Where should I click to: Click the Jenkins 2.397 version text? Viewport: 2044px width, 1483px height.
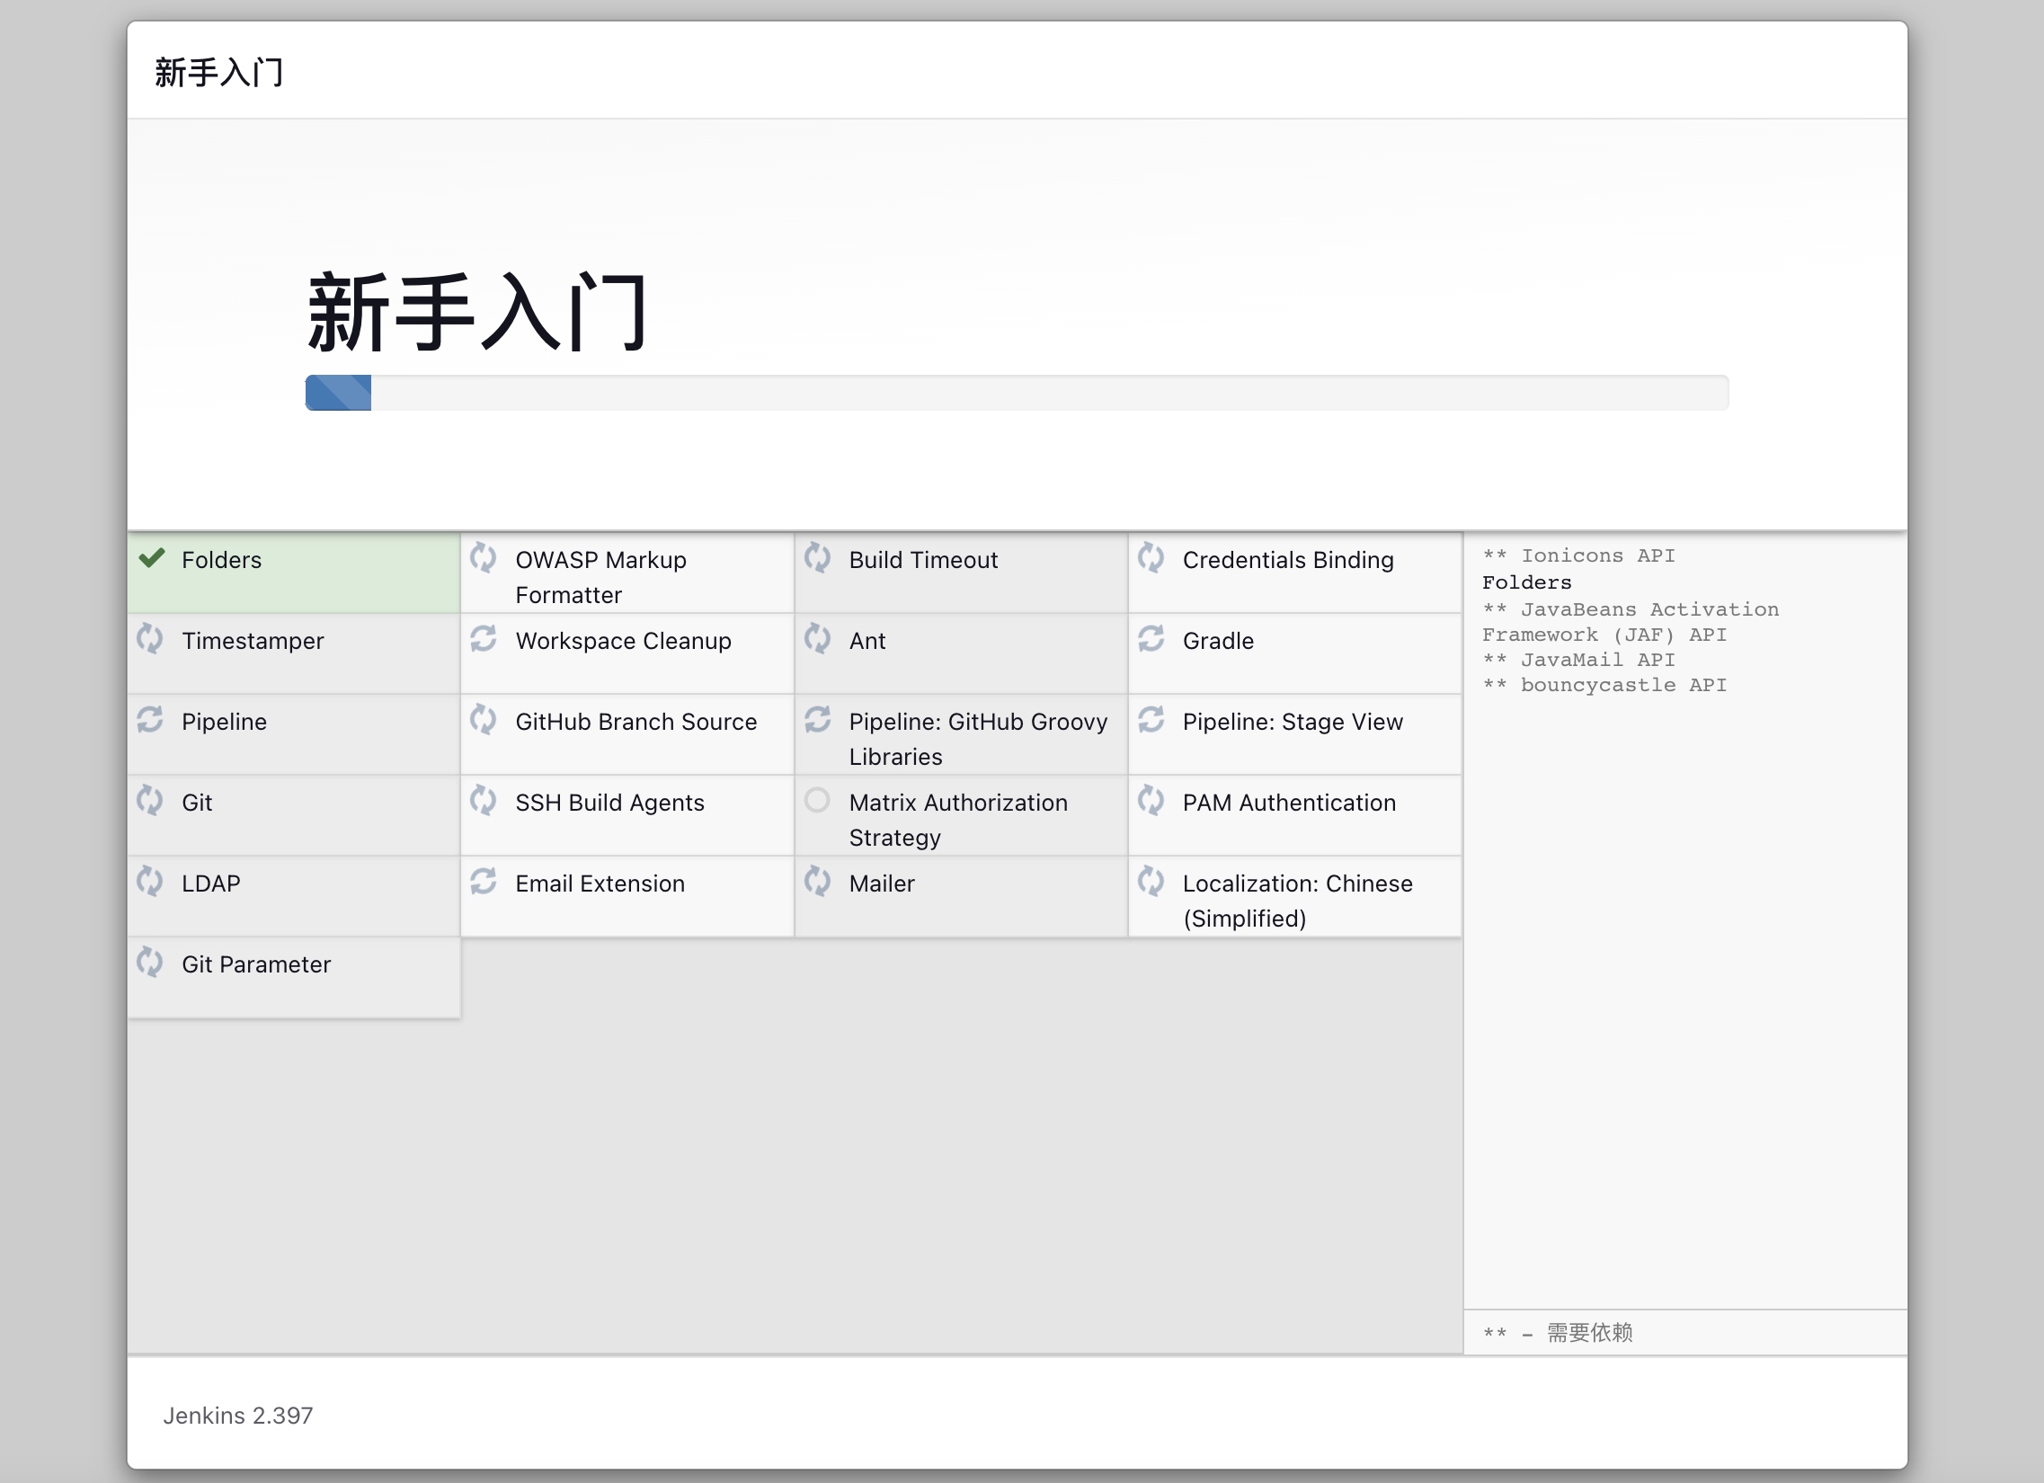(x=238, y=1416)
